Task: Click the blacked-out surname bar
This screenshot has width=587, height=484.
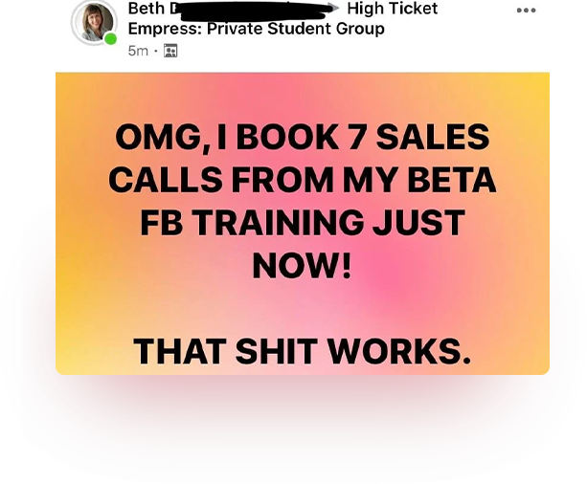Action: click(x=253, y=11)
